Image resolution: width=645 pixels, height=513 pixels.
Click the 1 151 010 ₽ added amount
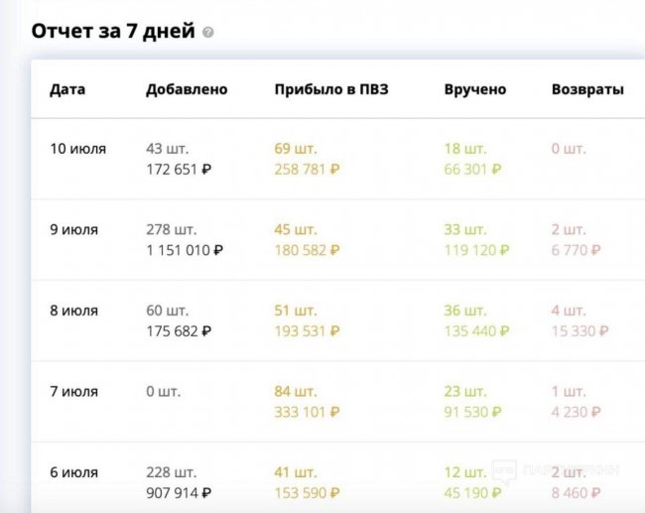coord(185,250)
